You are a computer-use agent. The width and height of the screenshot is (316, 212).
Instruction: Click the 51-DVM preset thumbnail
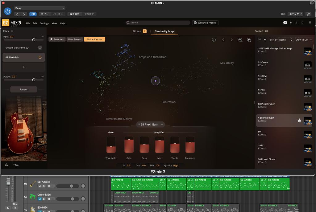tap(308, 79)
